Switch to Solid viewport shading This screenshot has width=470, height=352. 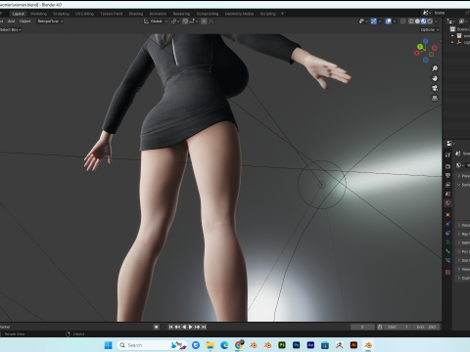pyautogui.click(x=417, y=22)
